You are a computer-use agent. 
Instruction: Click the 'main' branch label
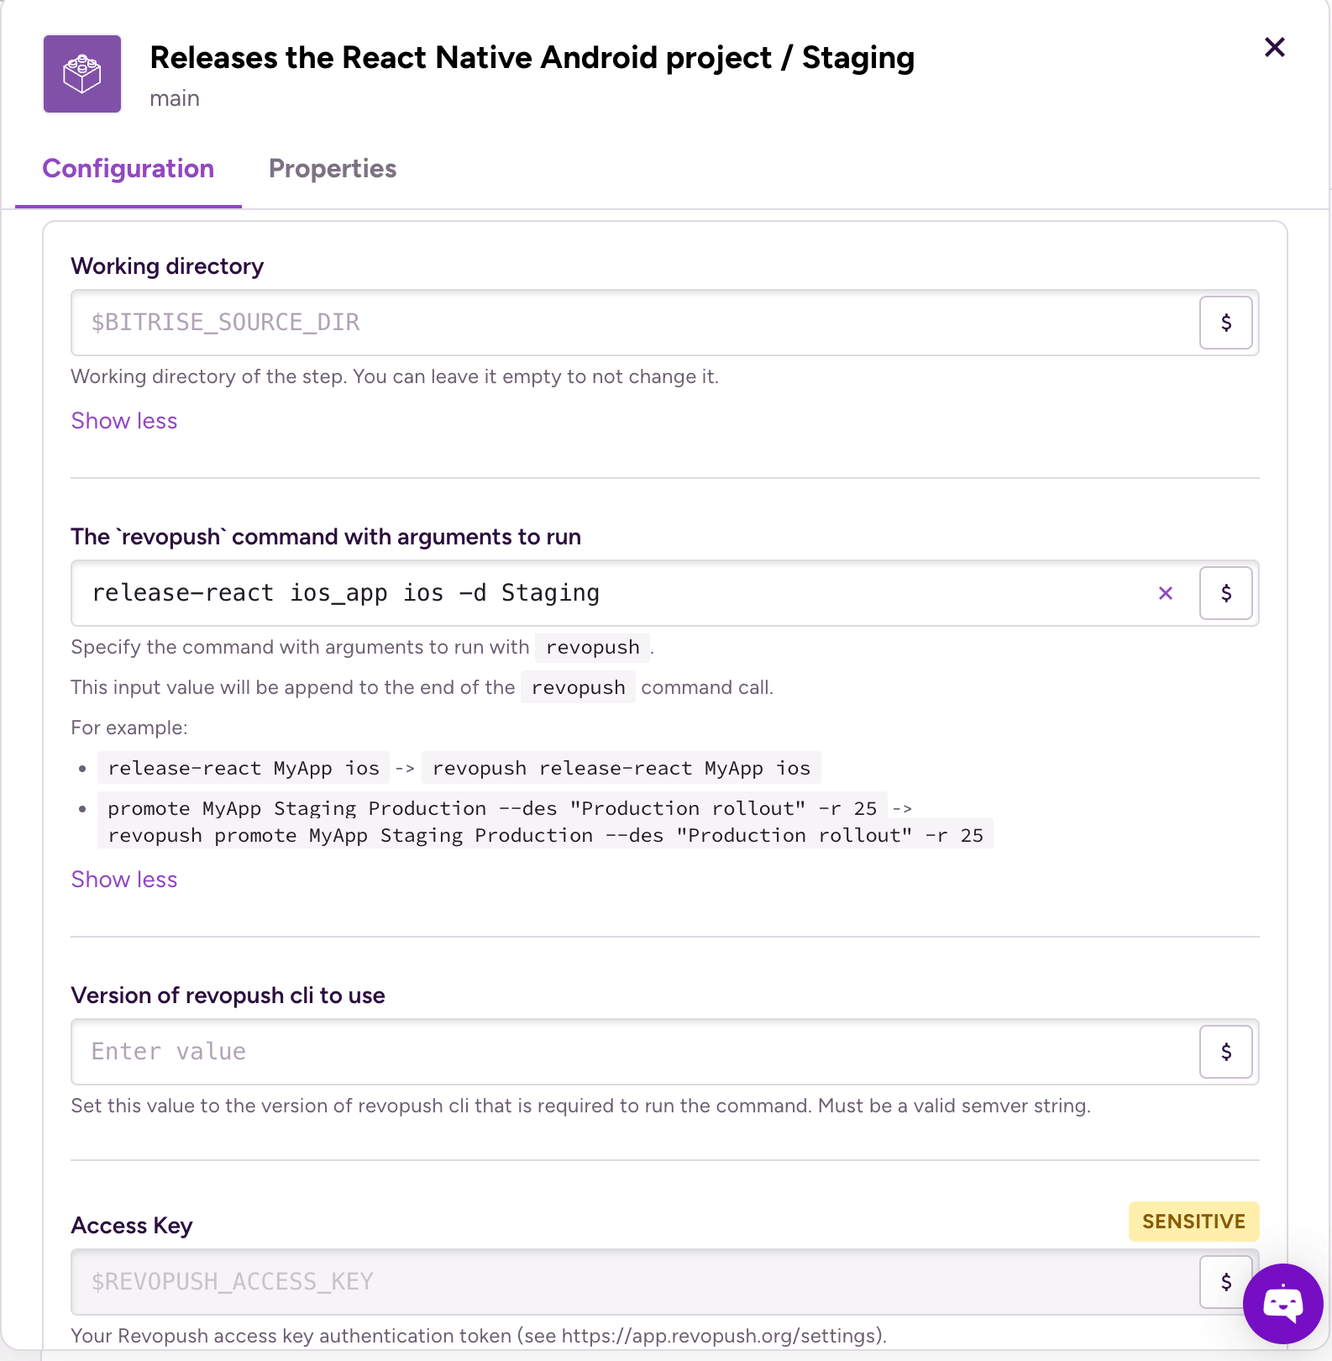point(175,99)
